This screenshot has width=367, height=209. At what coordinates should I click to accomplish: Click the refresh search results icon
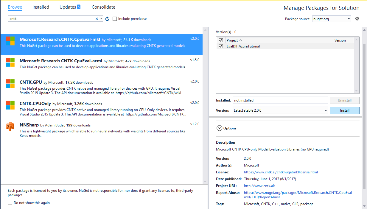[x=107, y=18]
